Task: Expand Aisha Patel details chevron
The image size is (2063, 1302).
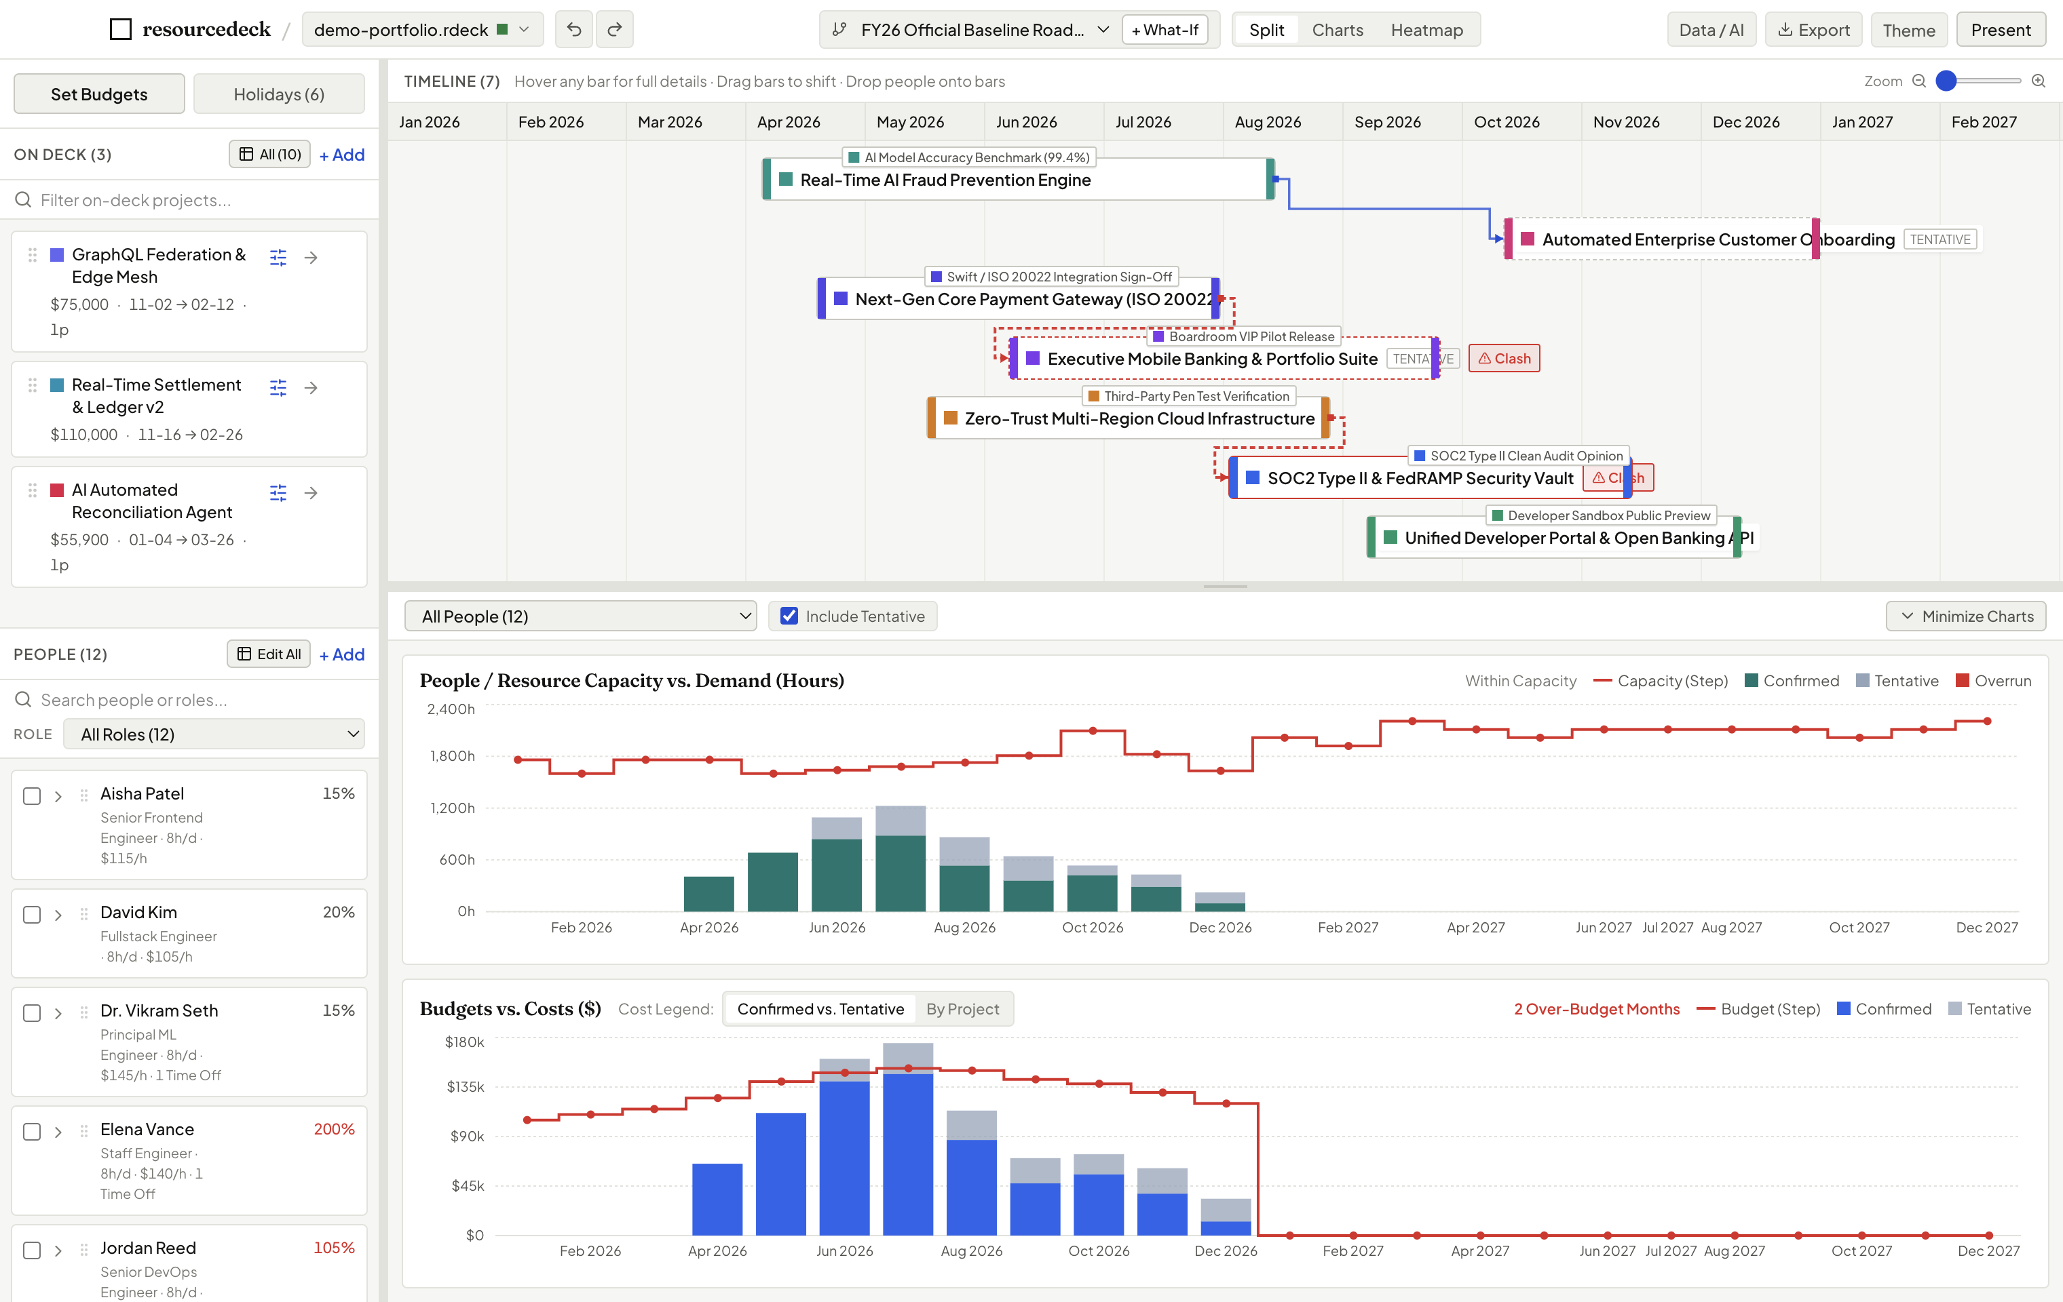Action: (x=58, y=796)
